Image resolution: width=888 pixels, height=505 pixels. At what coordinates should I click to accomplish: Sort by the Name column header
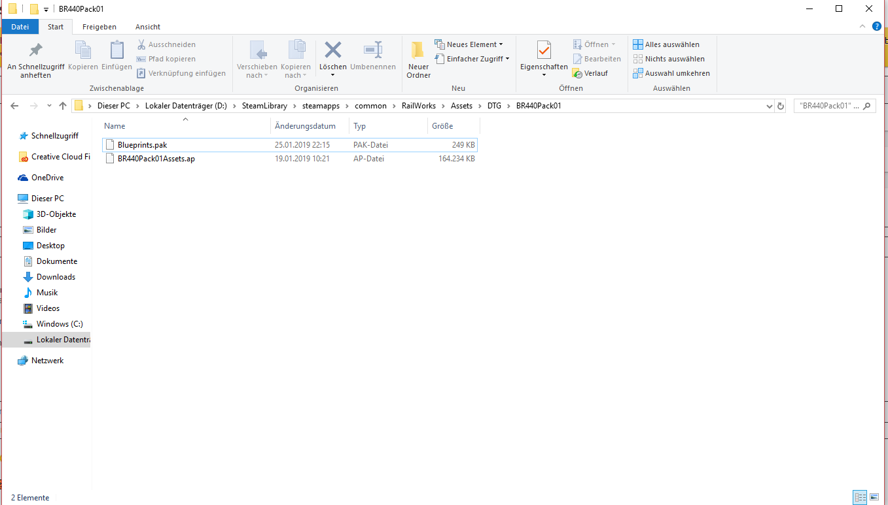tap(186, 126)
